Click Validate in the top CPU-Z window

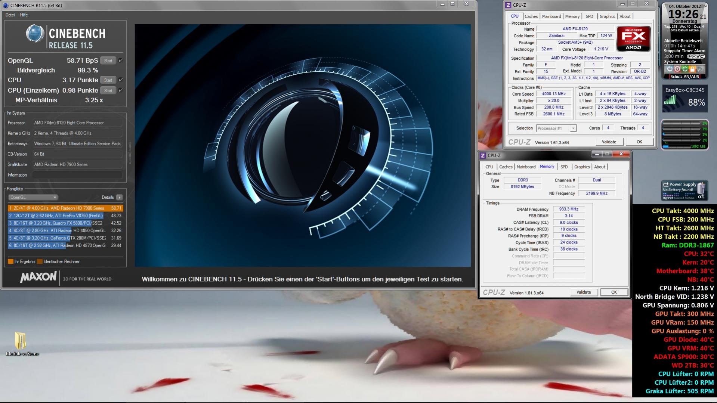[x=609, y=142]
